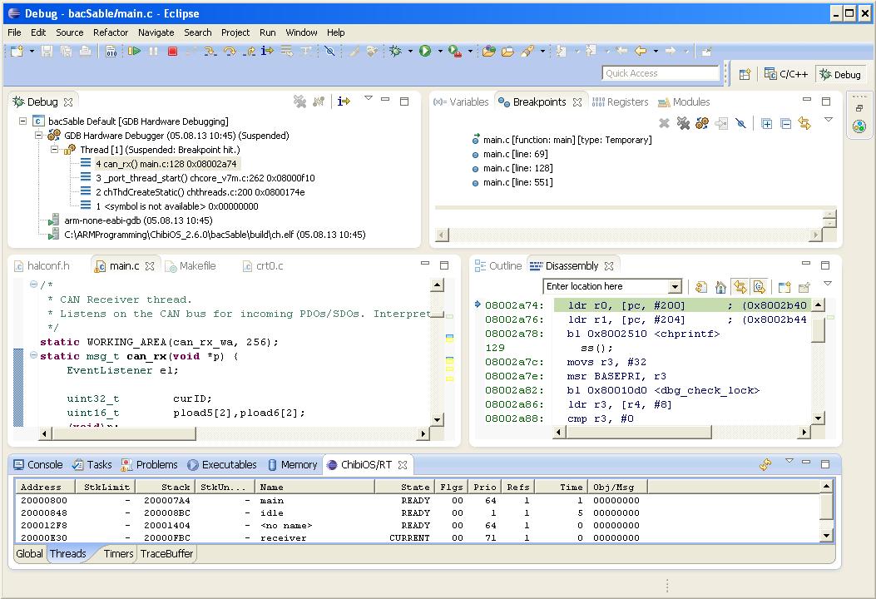876x599 pixels.
Task: Open the Window menu
Action: pyautogui.click(x=301, y=32)
